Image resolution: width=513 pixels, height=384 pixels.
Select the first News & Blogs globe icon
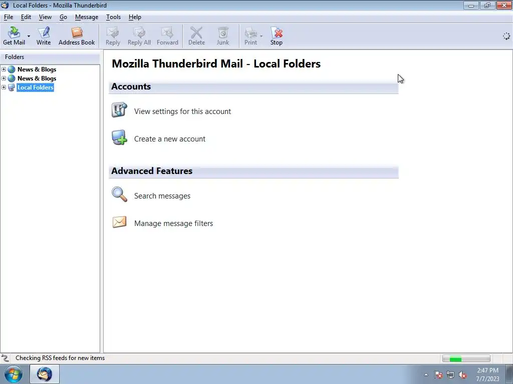pos(12,69)
